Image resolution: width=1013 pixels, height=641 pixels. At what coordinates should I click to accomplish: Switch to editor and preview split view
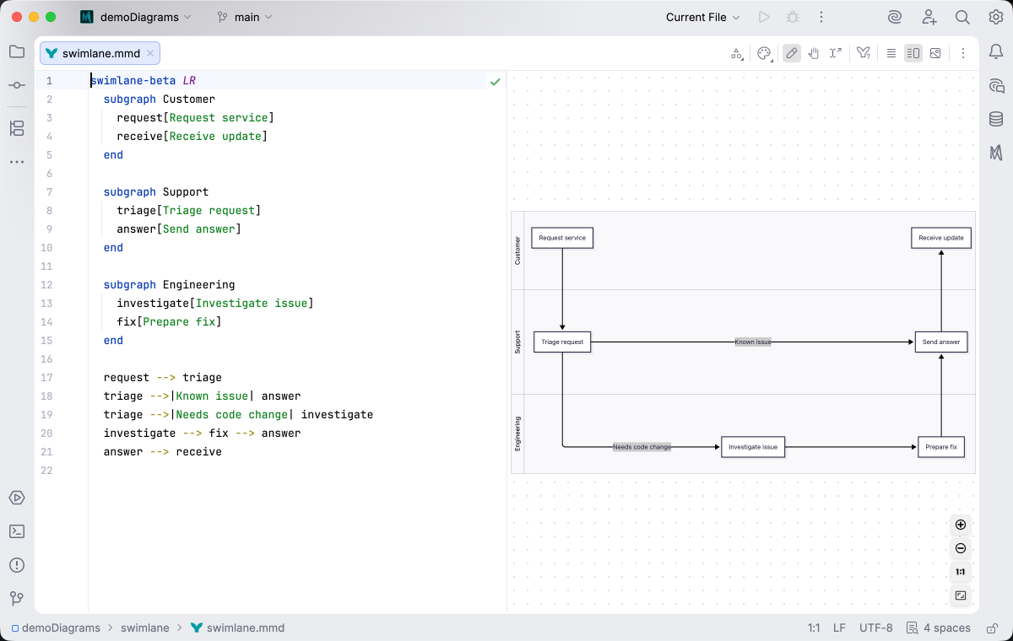click(x=913, y=53)
